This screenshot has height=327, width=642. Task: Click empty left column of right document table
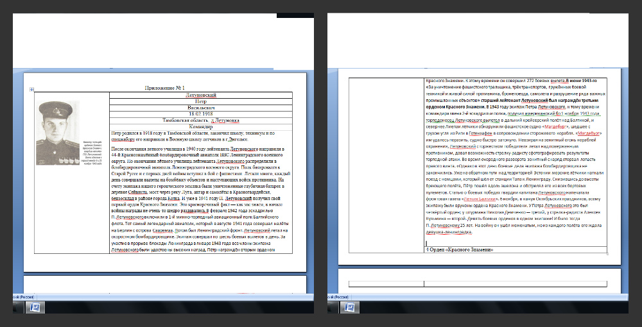tap(385, 167)
